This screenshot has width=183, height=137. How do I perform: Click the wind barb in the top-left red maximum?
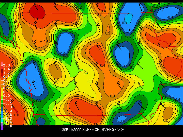pyautogui.click(x=36, y=7)
